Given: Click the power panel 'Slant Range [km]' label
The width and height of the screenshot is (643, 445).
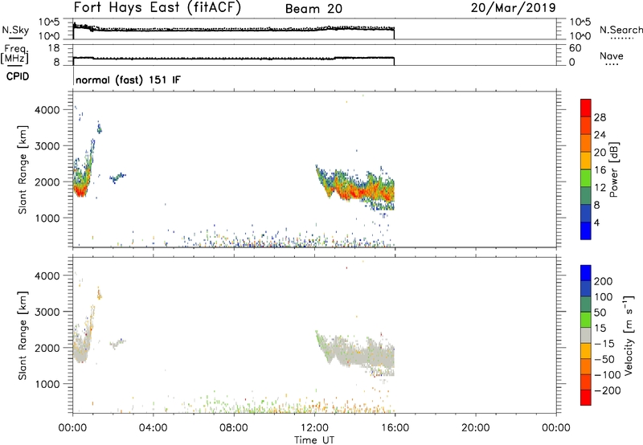Looking at the screenshot, I should click(x=23, y=169).
